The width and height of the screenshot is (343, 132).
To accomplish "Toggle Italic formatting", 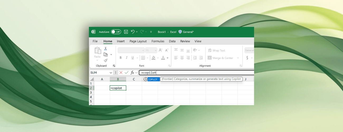I will coord(127,58).
